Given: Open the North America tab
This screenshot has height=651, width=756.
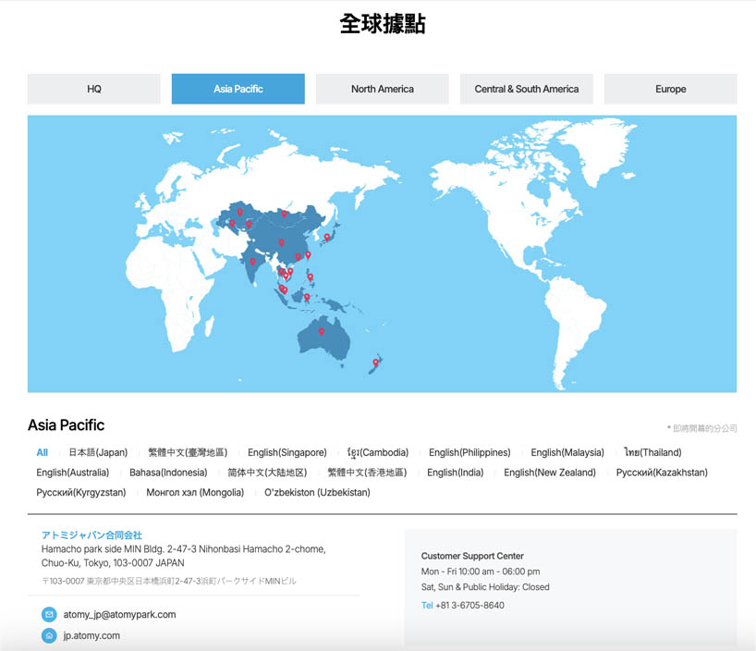Looking at the screenshot, I should tap(382, 89).
